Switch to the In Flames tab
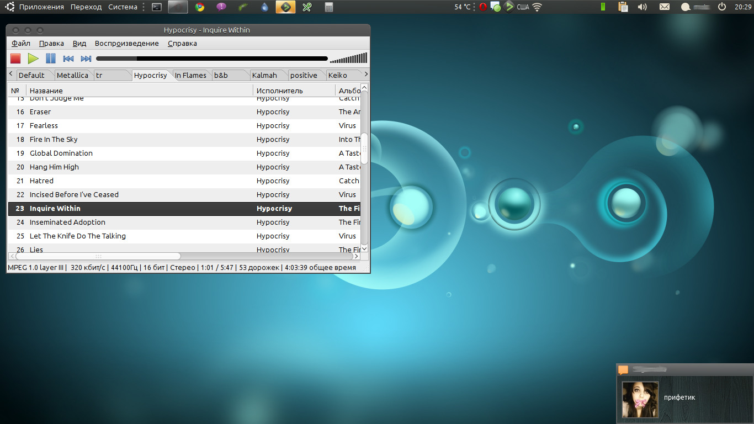This screenshot has height=424, width=754. (x=190, y=75)
